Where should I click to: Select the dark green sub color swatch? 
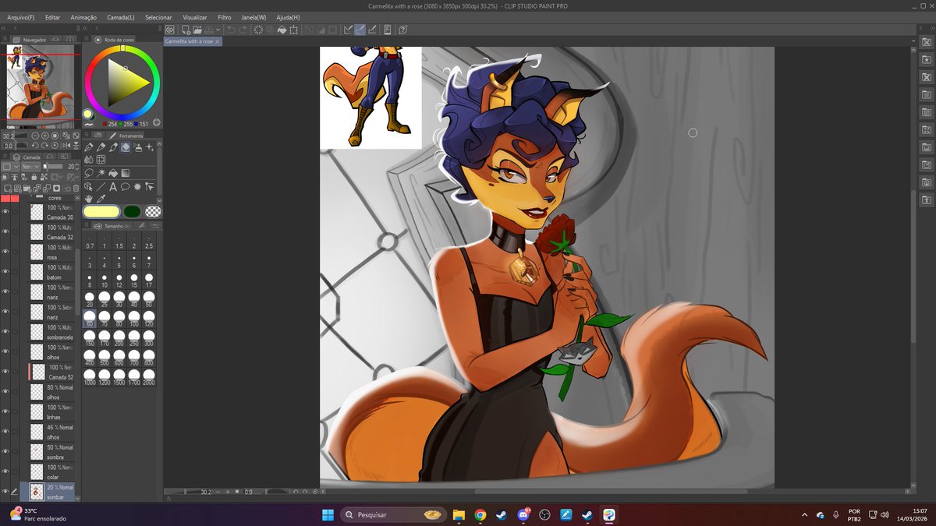point(133,211)
